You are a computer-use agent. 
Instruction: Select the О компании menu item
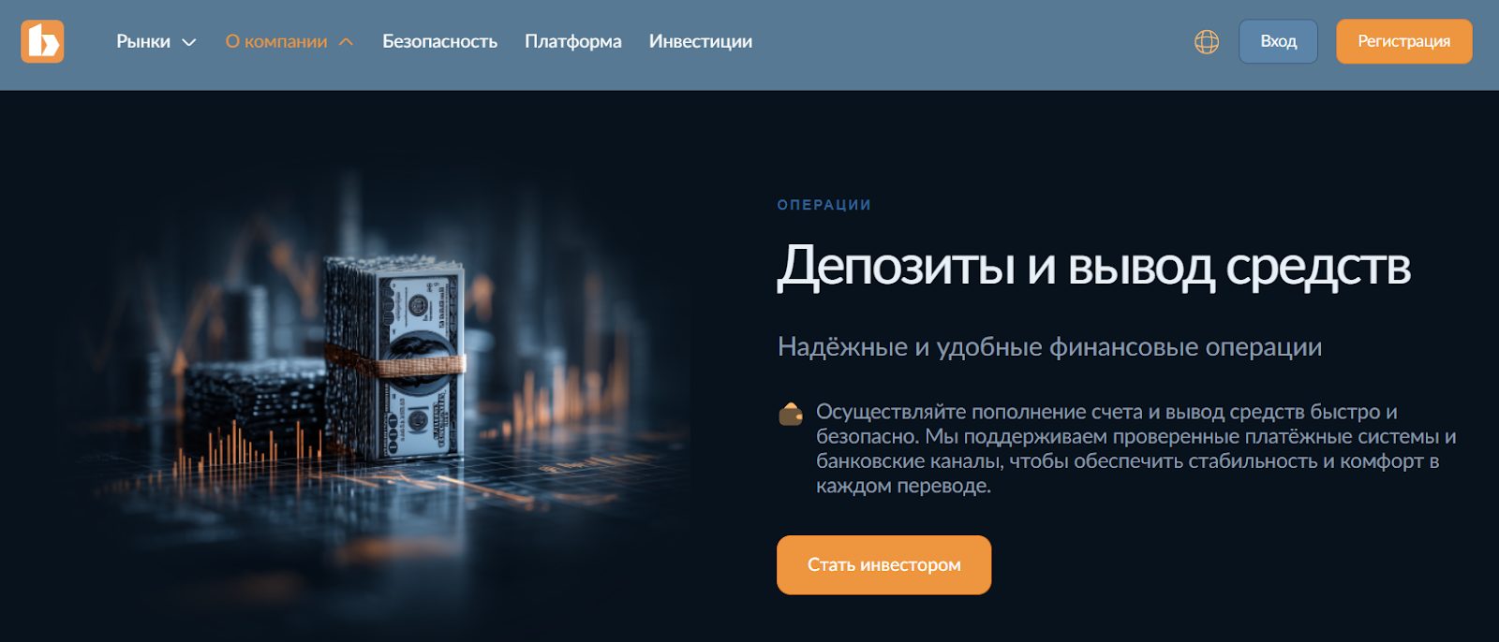pyautogui.click(x=276, y=41)
